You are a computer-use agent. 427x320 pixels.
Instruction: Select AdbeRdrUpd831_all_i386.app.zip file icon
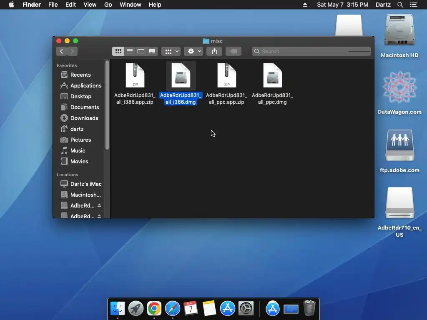click(x=135, y=75)
